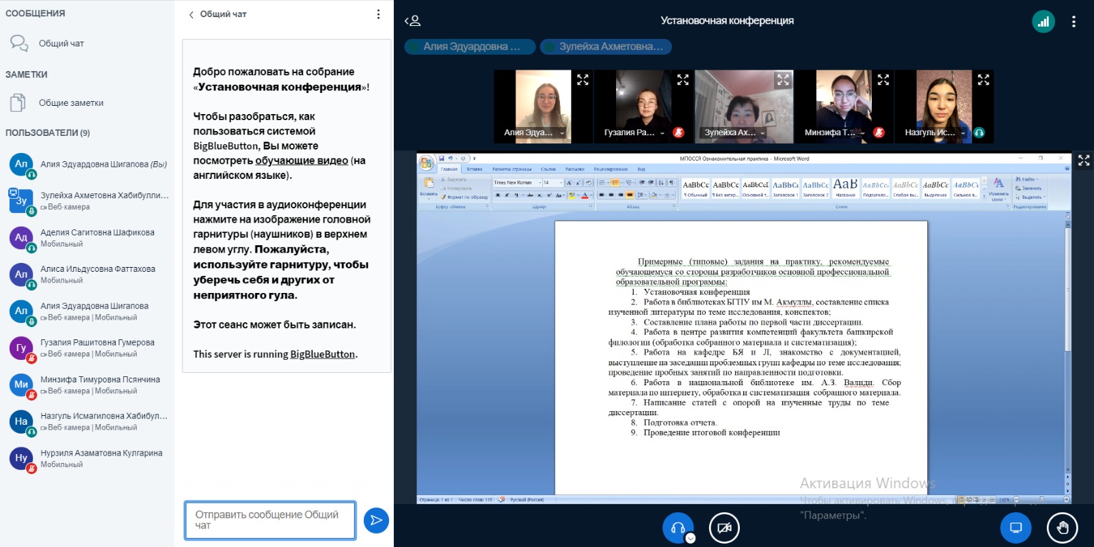Toggle screen sharing button
The image size is (1094, 547).
point(1015,527)
